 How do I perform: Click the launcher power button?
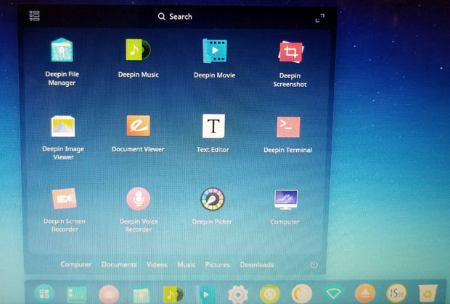coord(314,264)
